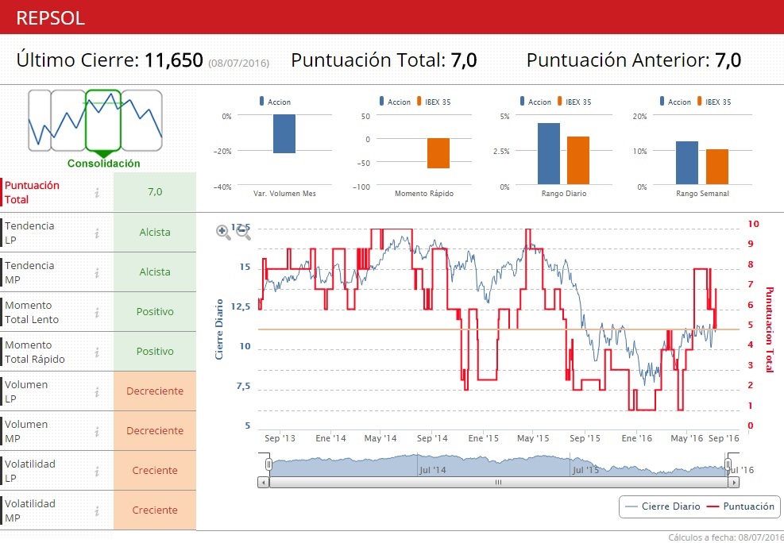Click the REPSOL header title

pos(50,18)
